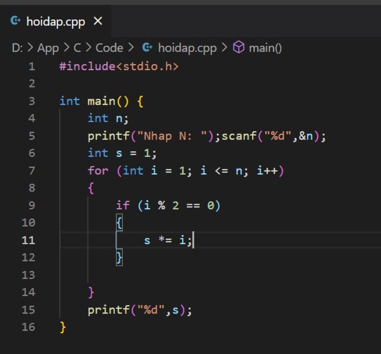Click line number 7 in the gutter
This screenshot has width=381, height=354.
pos(32,171)
